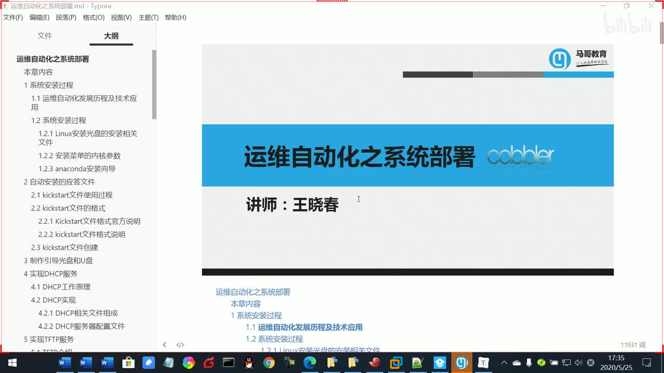Open the 文件(F) menu

click(x=13, y=18)
